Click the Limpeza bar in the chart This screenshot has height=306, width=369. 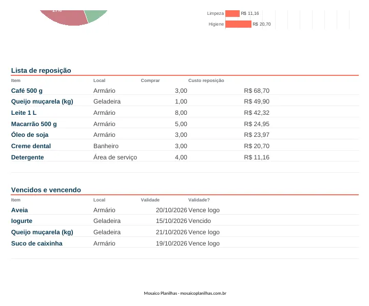(x=232, y=13)
